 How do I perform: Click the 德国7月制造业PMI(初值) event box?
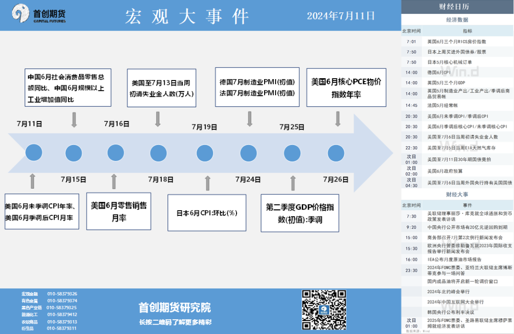(257, 87)
